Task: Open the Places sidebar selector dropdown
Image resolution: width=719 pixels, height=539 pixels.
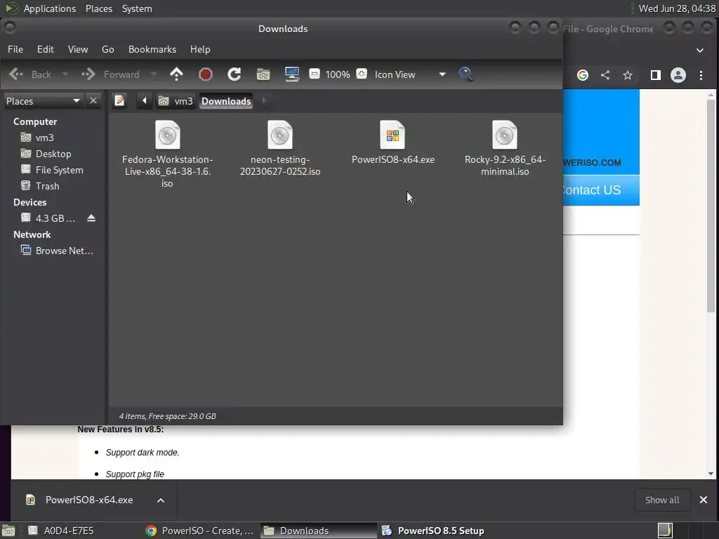Action: tap(43, 101)
